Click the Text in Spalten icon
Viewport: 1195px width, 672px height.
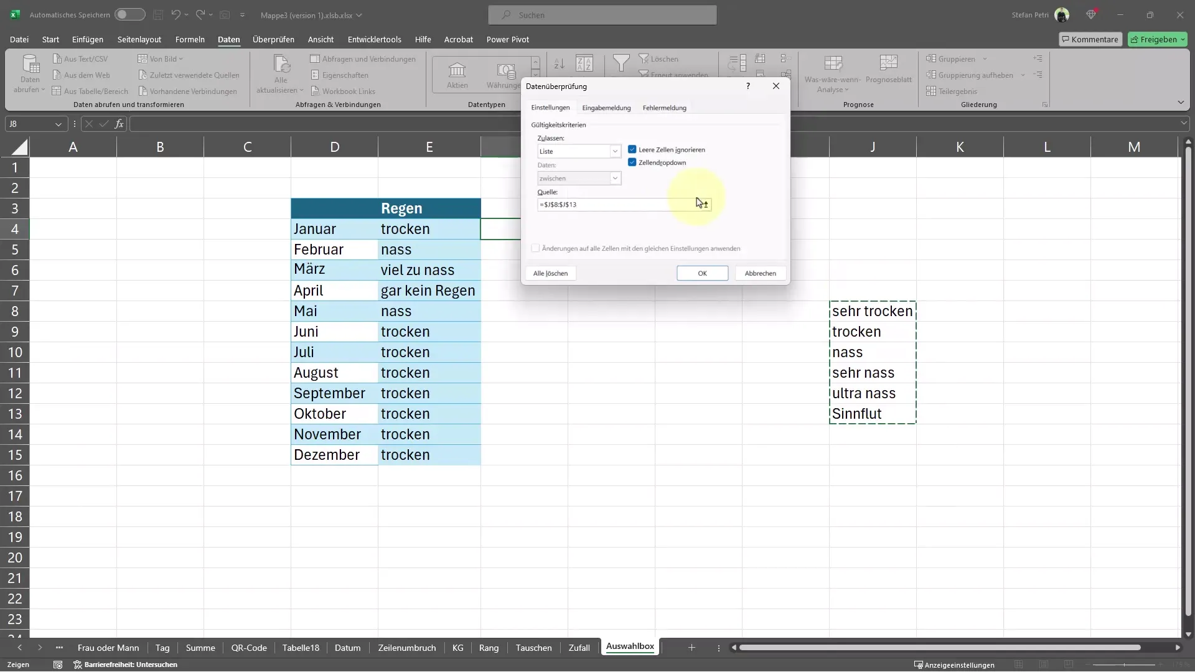738,63
